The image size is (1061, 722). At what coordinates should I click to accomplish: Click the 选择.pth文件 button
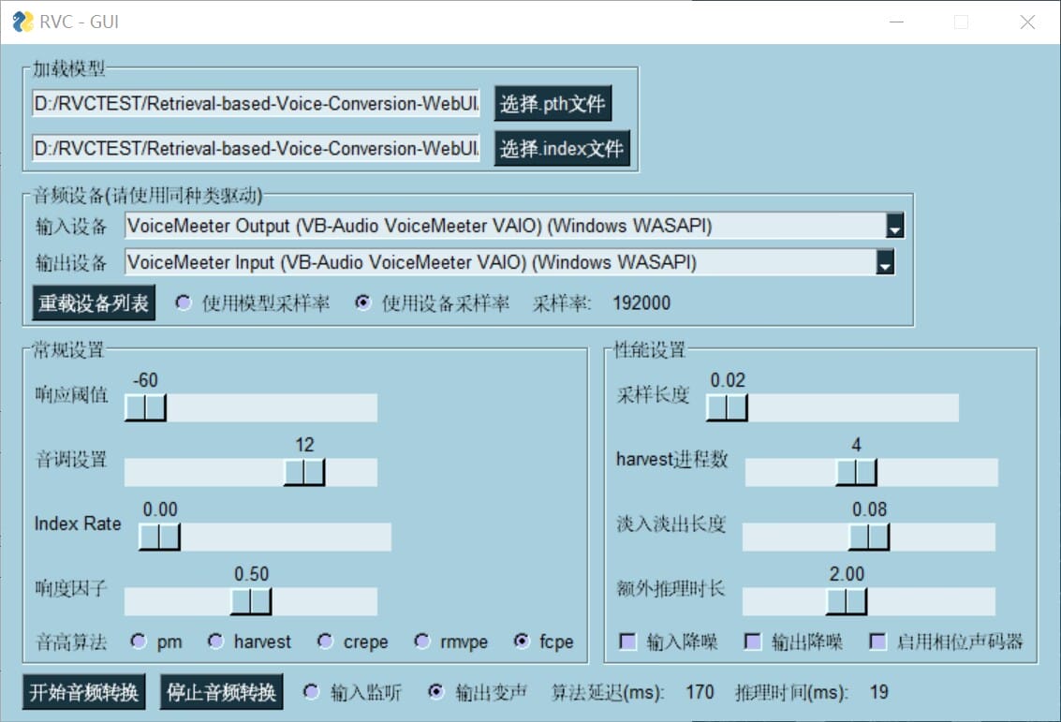(553, 103)
